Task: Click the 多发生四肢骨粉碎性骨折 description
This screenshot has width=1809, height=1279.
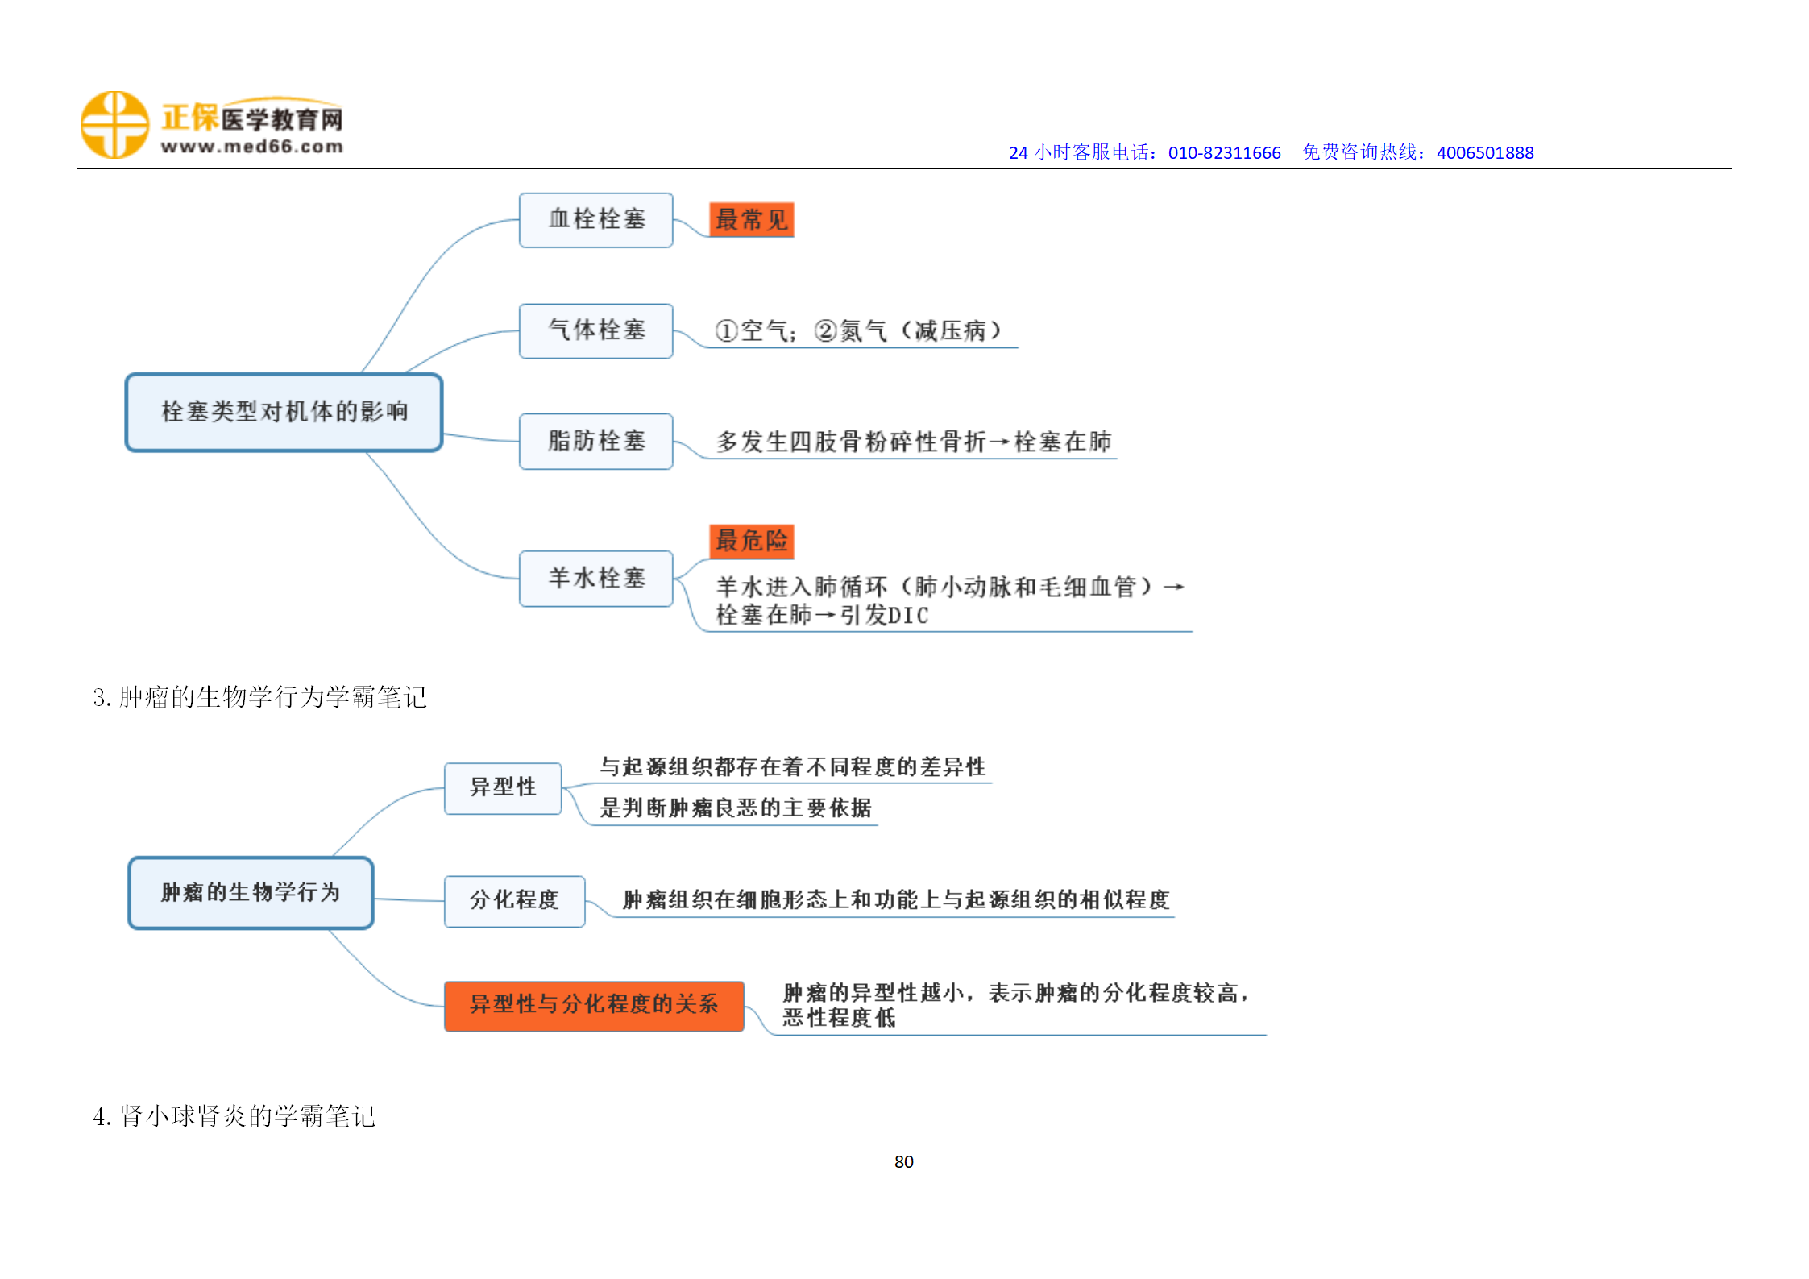Action: 913,442
